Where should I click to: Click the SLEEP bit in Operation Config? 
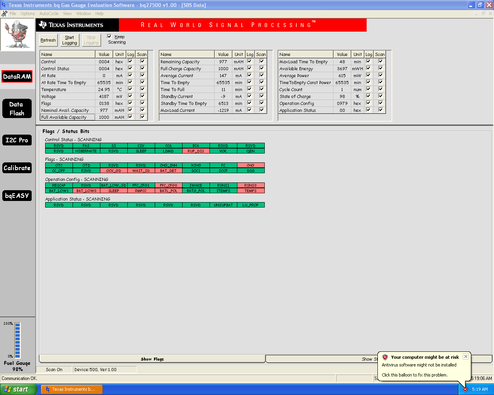113,191
